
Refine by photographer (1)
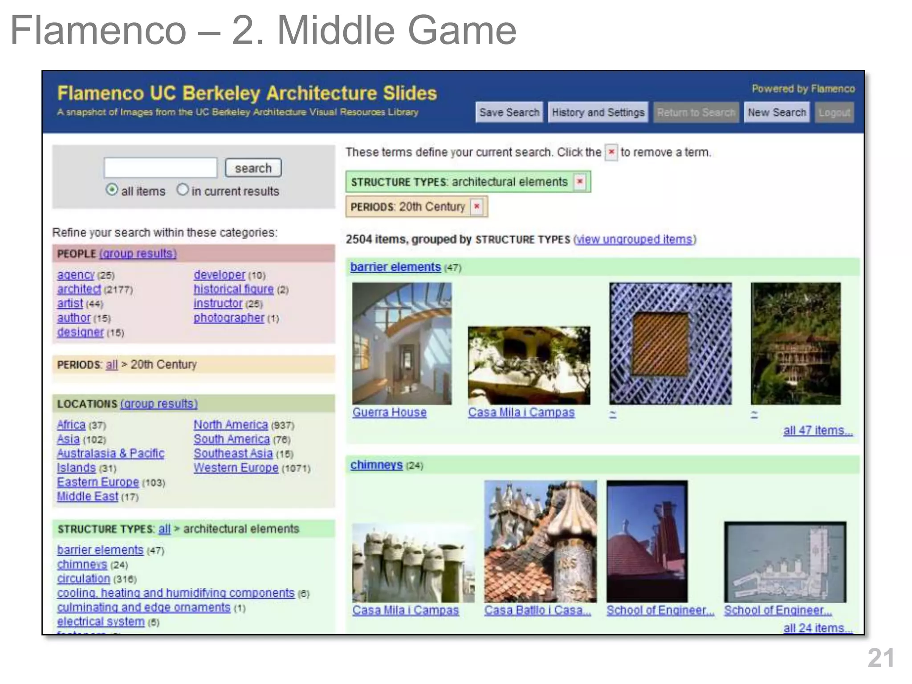click(228, 318)
